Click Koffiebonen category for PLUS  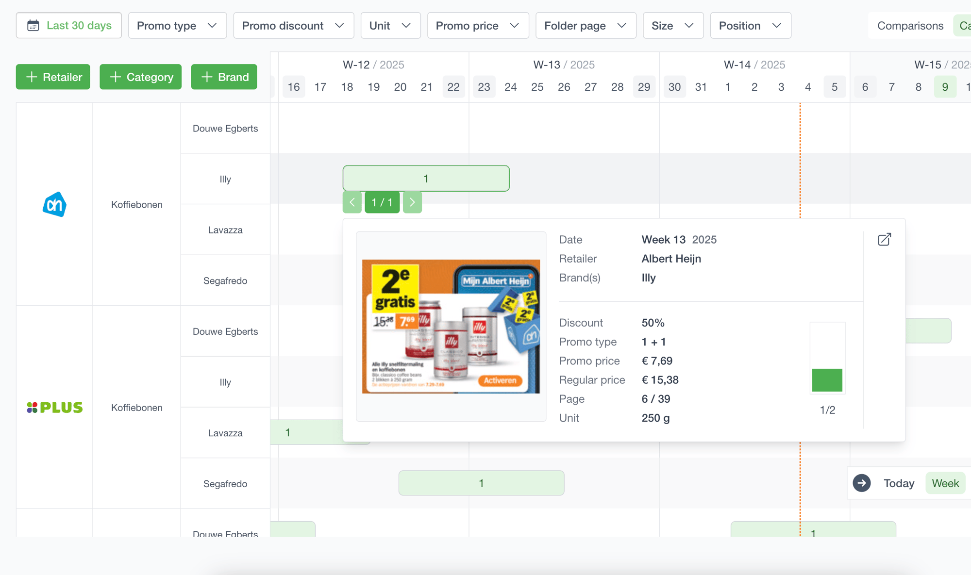[x=137, y=408]
